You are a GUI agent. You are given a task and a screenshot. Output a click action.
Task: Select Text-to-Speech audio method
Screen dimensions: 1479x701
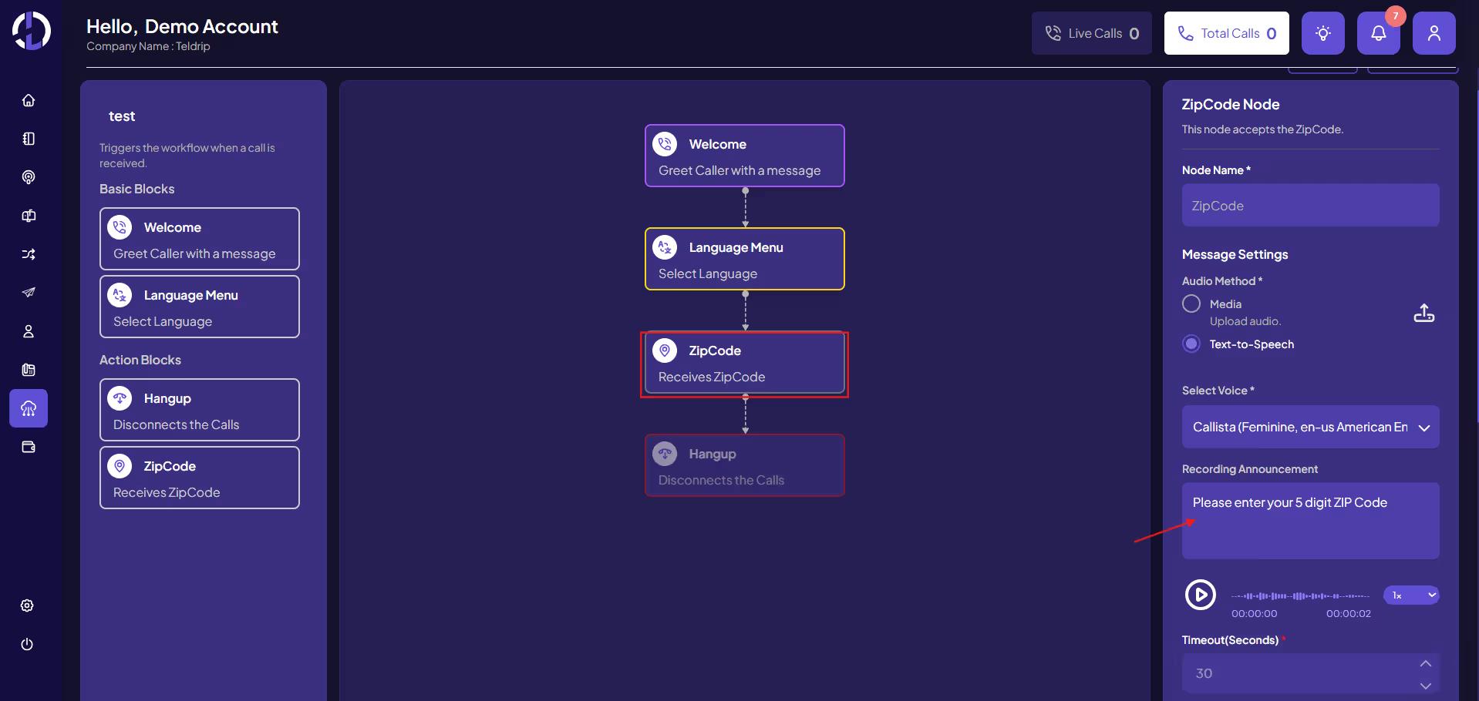(x=1191, y=344)
